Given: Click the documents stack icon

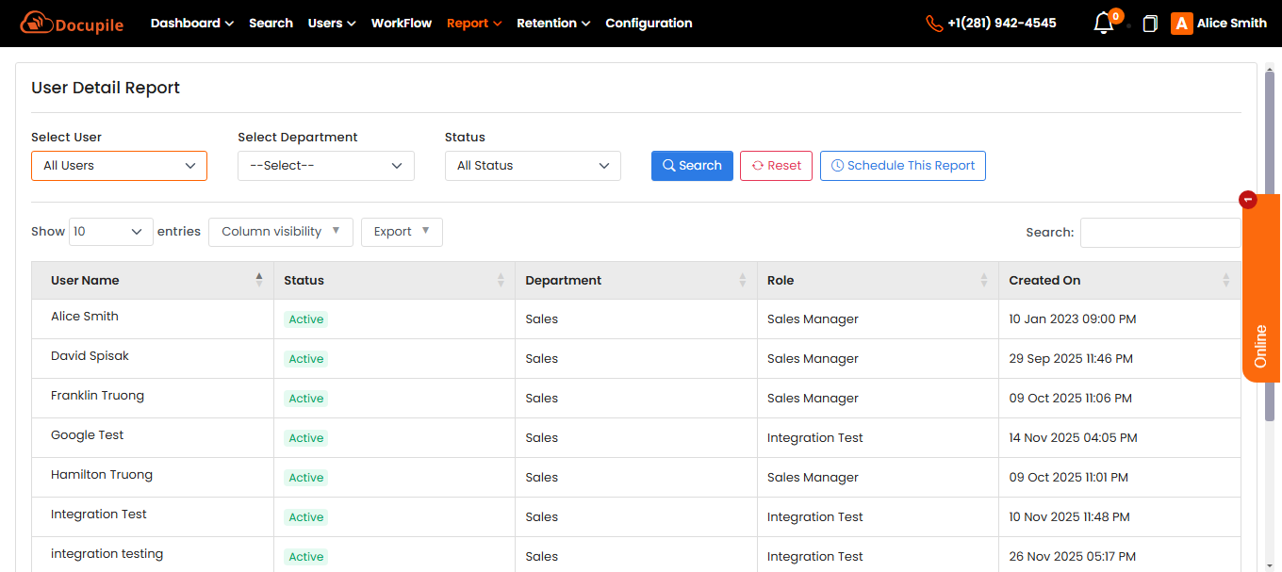Looking at the screenshot, I should coord(1149,24).
